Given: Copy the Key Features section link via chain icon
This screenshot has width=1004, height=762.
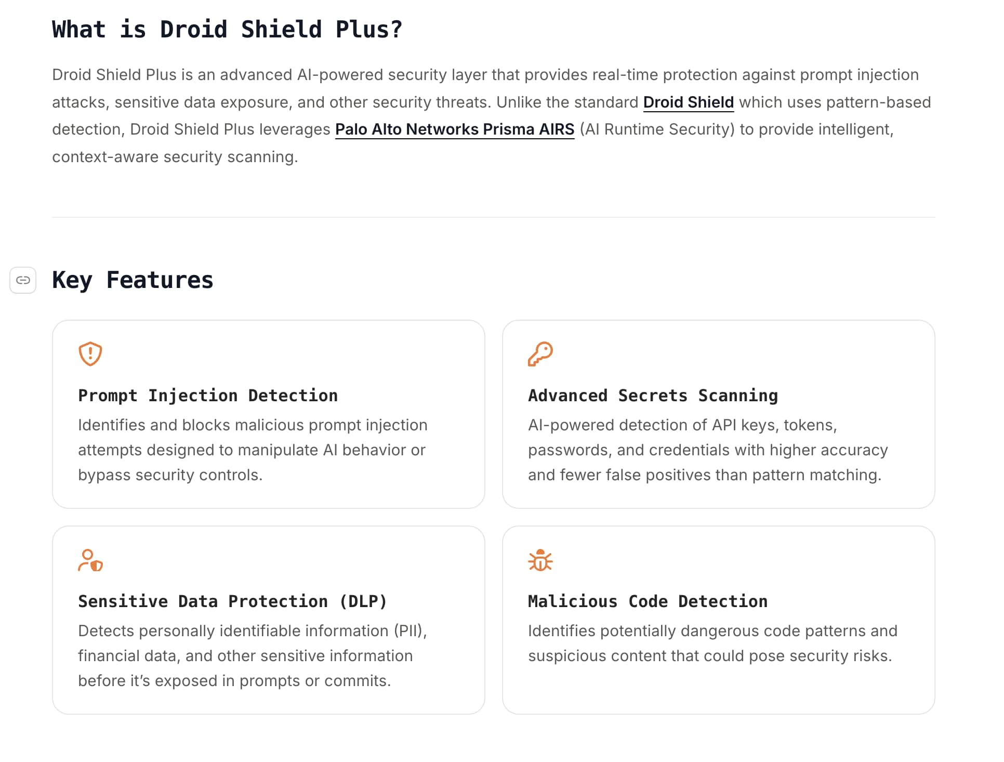Looking at the screenshot, I should (23, 280).
